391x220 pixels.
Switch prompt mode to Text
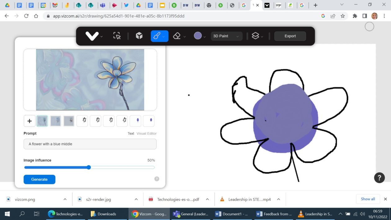(x=131, y=133)
